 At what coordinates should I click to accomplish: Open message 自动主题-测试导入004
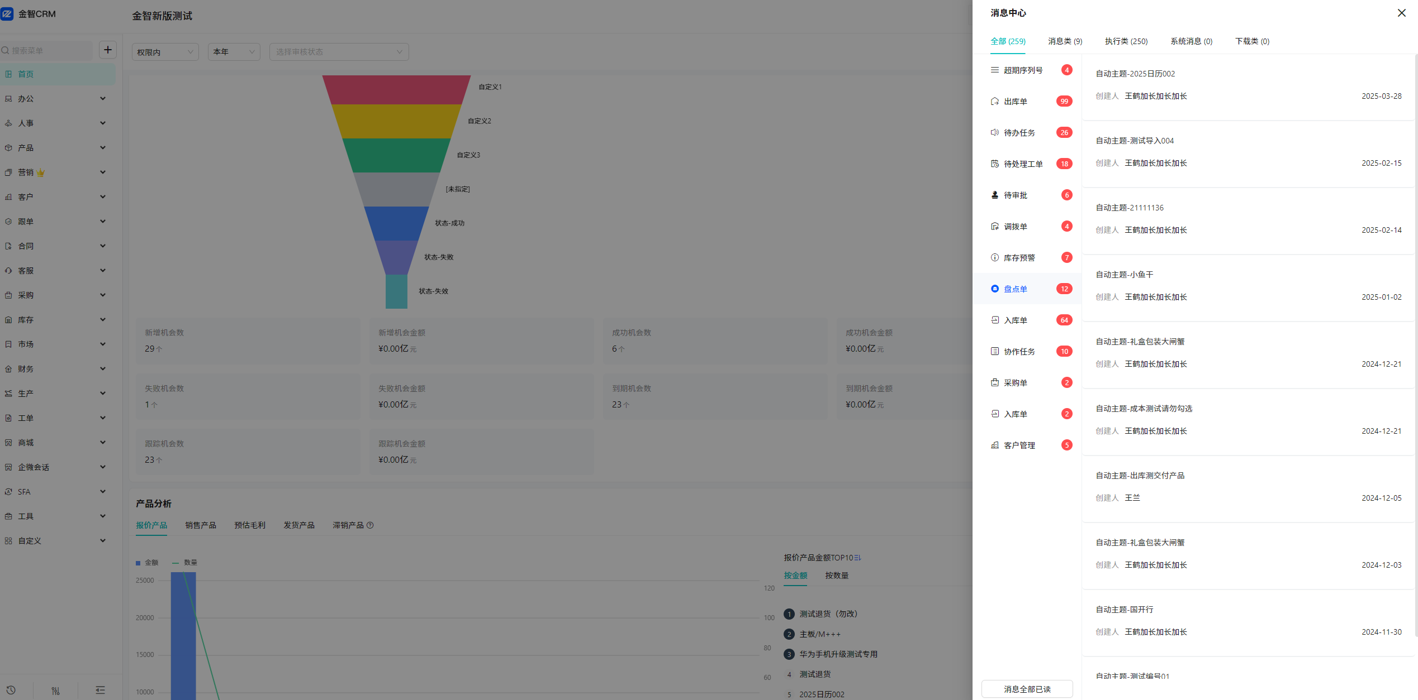click(x=1248, y=154)
